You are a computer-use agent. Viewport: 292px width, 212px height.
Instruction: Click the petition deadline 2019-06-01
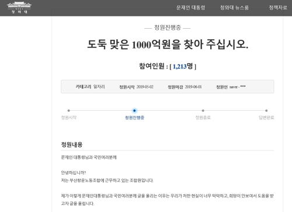(x=193, y=87)
